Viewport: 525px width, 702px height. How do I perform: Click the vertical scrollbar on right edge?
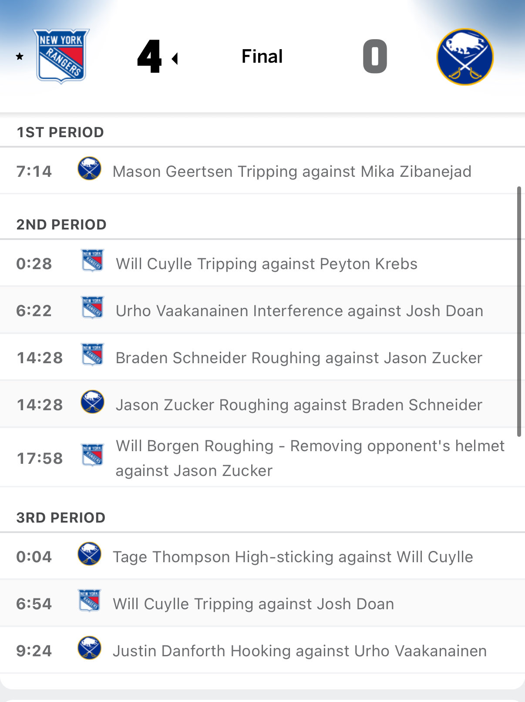click(x=519, y=311)
